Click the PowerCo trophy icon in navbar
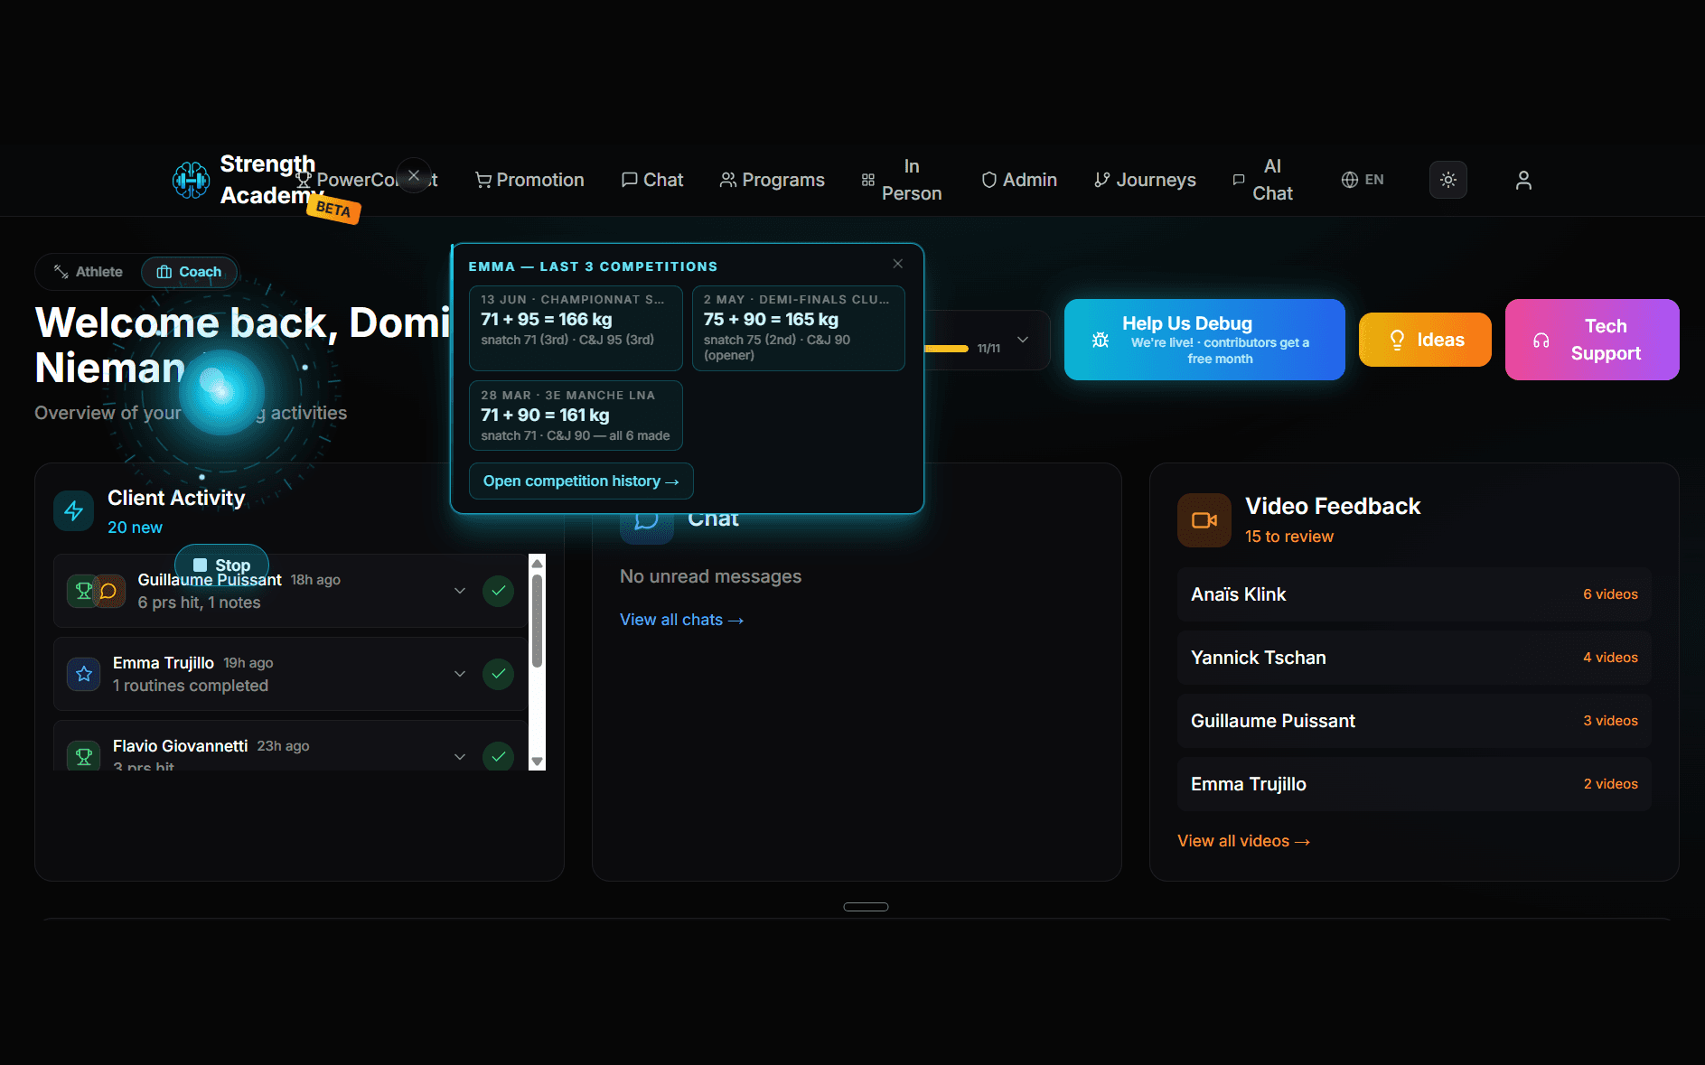 pos(304,180)
